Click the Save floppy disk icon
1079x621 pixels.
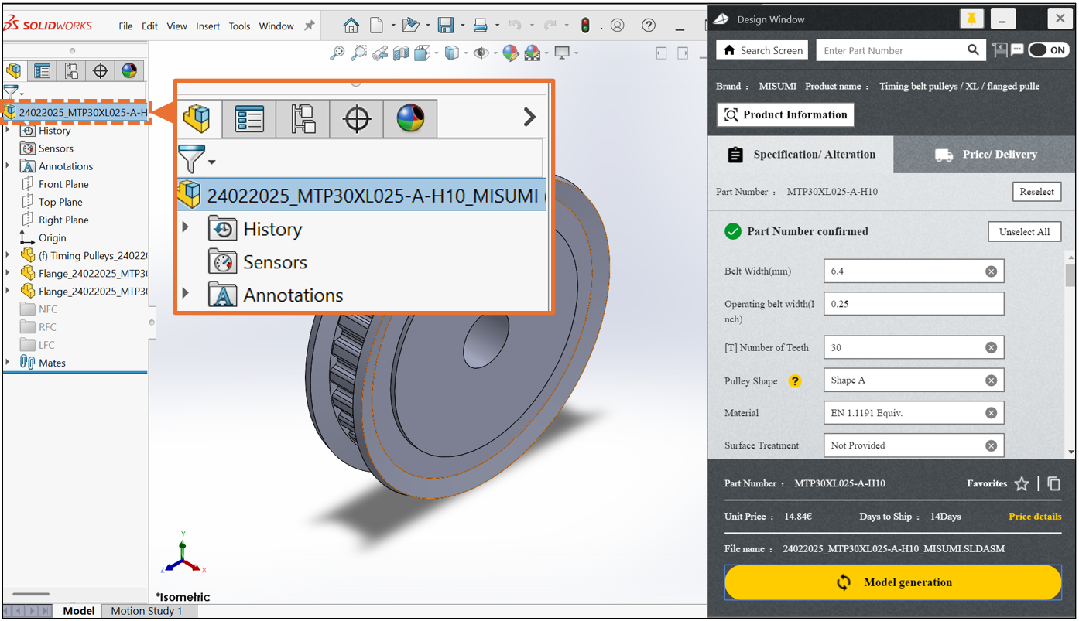coord(446,26)
